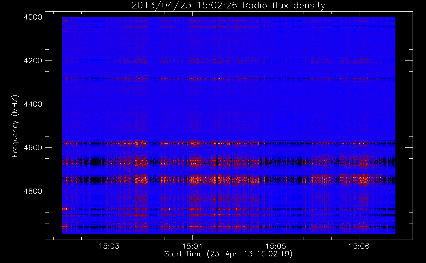Click the 15:03 time tick label
The width and height of the screenshot is (426, 263).
tap(109, 246)
